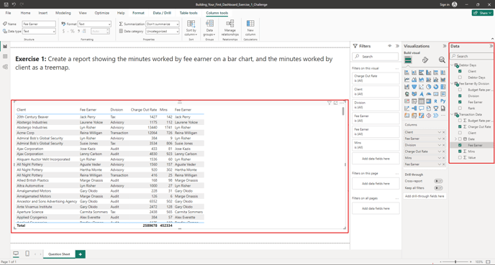
Task: Select the Question Sheet page tab
Action: point(59,254)
